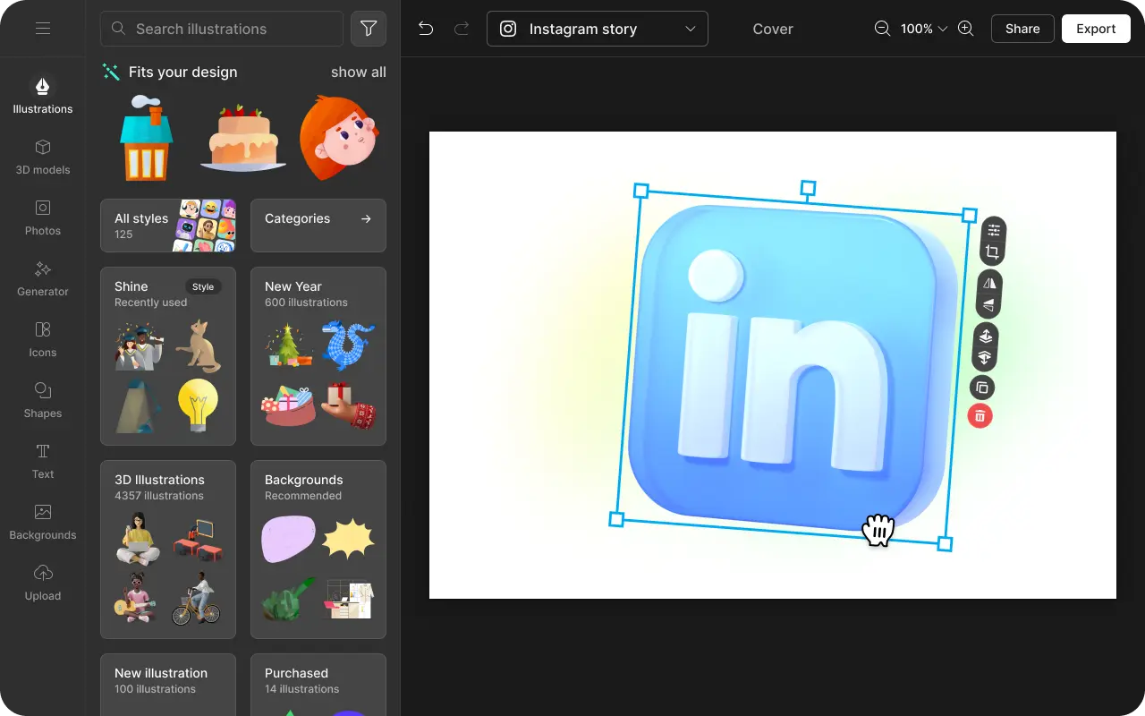Switch to the Photos panel
This screenshot has width=1145, height=716.
coord(42,217)
